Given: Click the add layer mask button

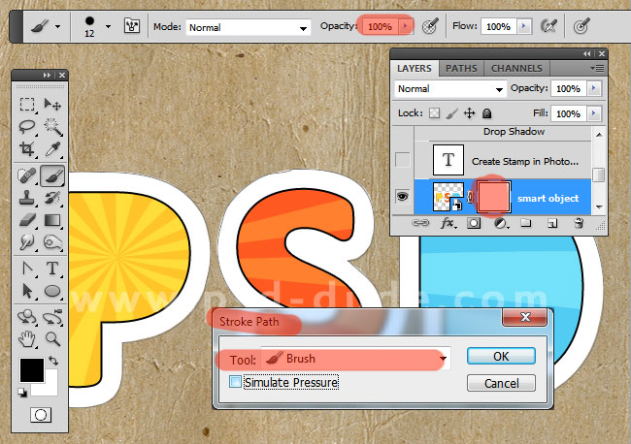Looking at the screenshot, I should [x=474, y=223].
